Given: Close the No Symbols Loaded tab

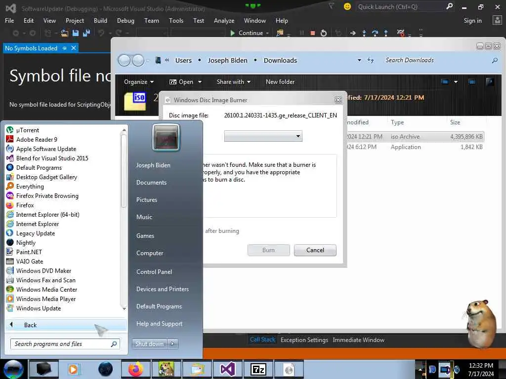Looking at the screenshot, I should pos(74,48).
